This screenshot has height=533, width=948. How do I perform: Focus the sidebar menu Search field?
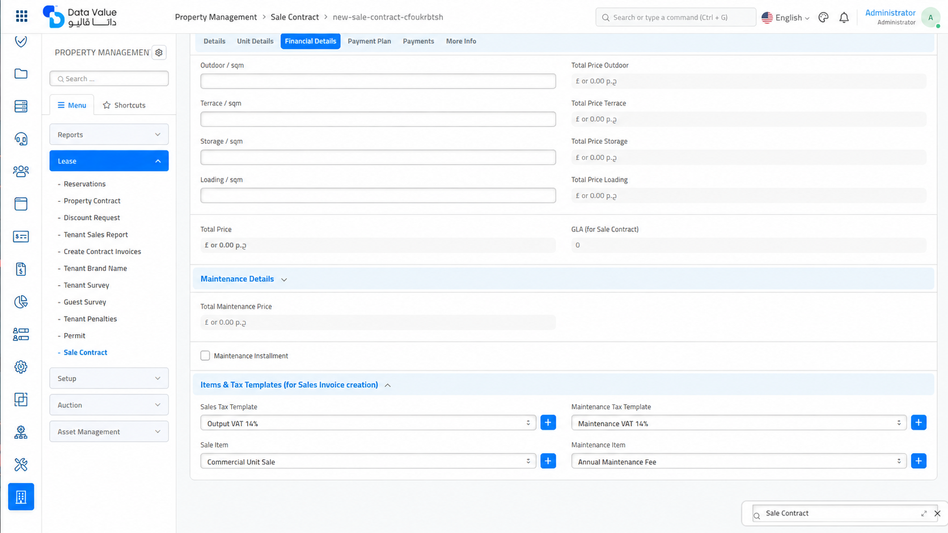(x=109, y=79)
